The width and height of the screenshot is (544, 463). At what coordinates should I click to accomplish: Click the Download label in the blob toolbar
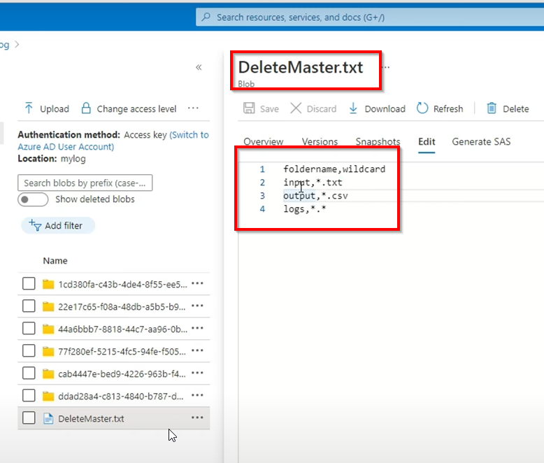pyautogui.click(x=385, y=109)
